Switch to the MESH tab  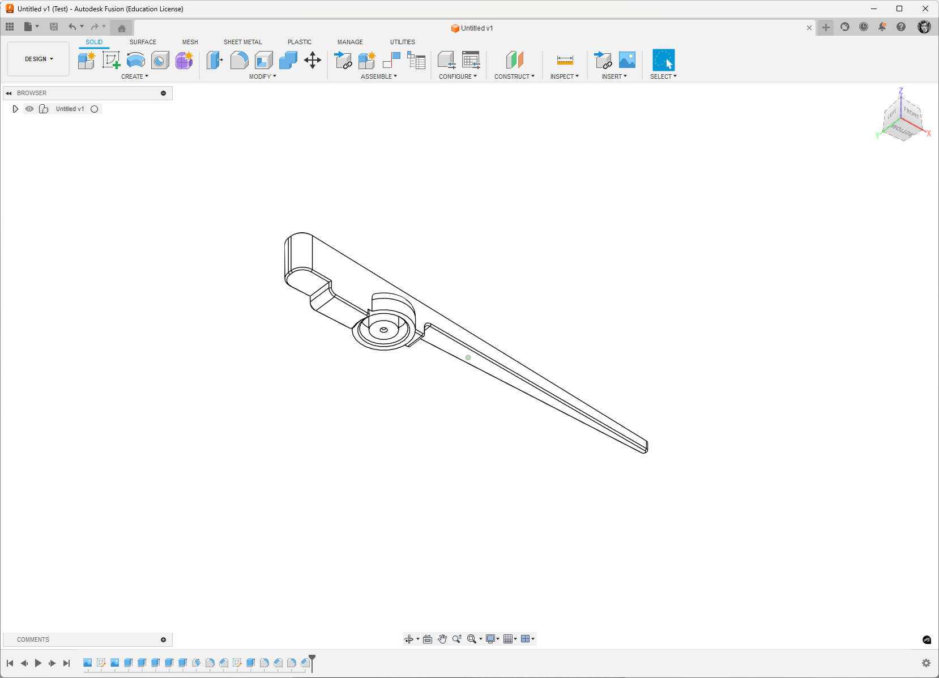point(190,42)
